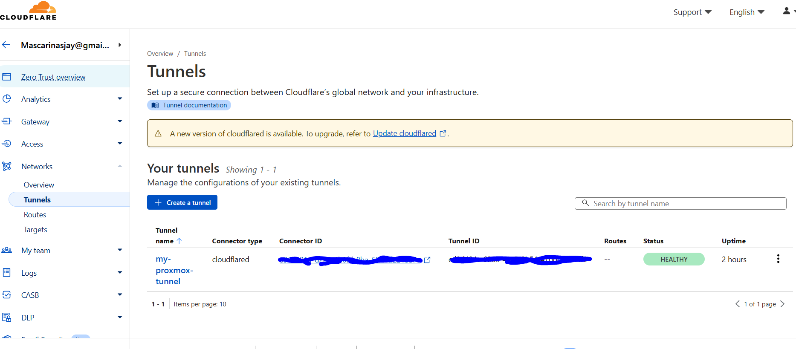This screenshot has height=349, width=796.
Task: Open the English language dropdown
Action: point(747,12)
